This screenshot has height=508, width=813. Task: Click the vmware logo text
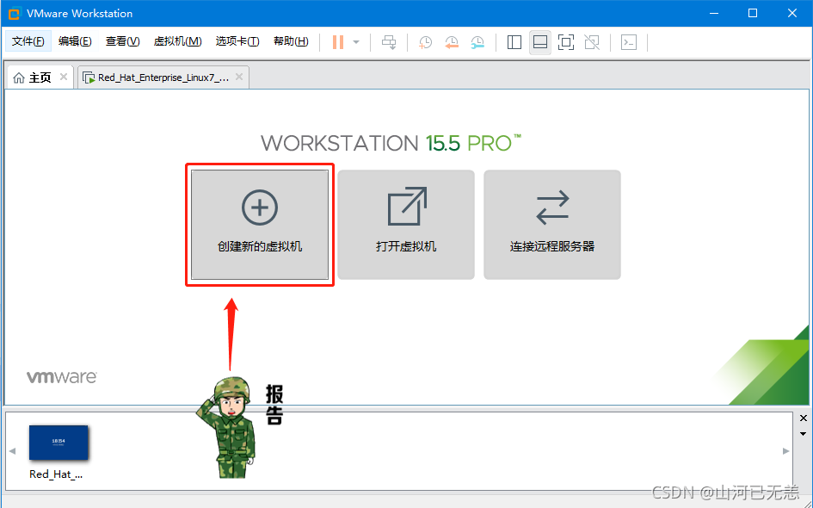(x=62, y=377)
